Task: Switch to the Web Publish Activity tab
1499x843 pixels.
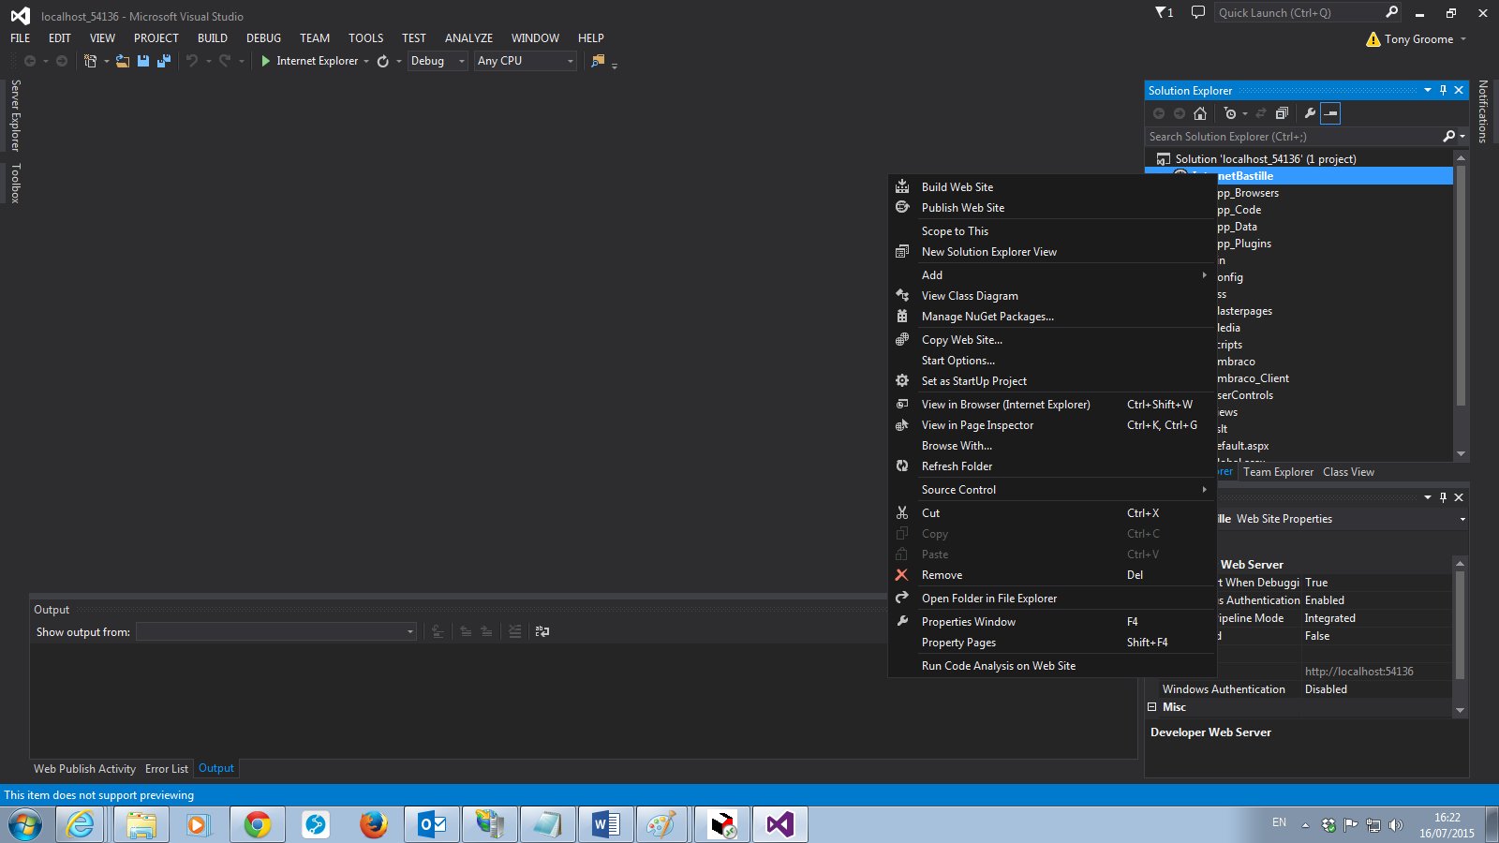Action: point(84,769)
